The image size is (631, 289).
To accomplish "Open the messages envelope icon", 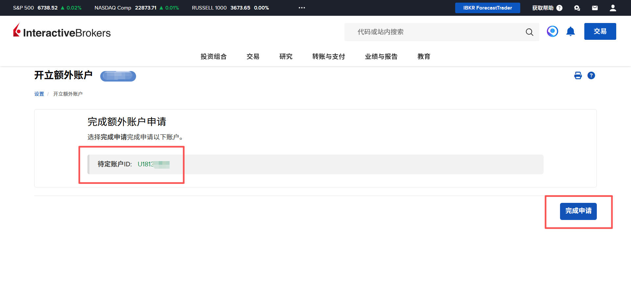I will click(x=595, y=8).
